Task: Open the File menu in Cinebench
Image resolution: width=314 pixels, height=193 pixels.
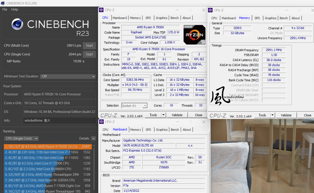Action: (x=5, y=9)
